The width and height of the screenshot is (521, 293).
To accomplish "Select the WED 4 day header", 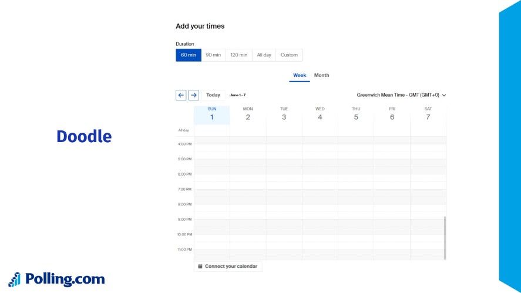I will point(320,113).
